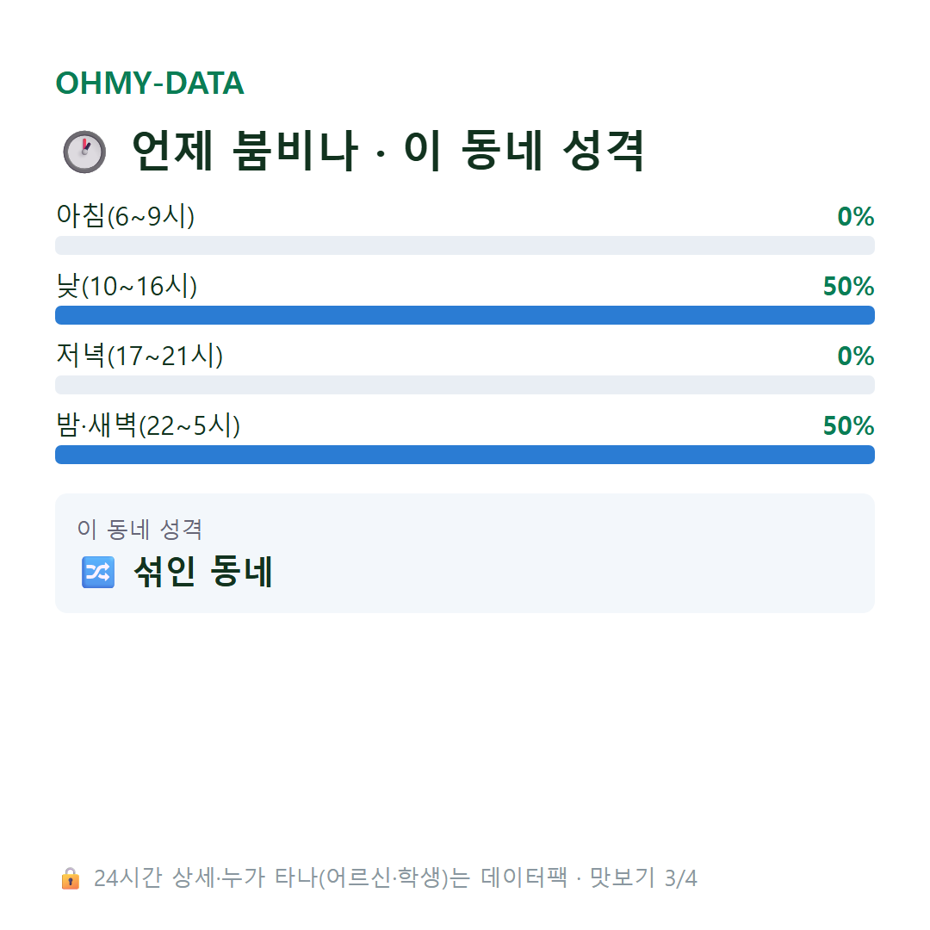The width and height of the screenshot is (930, 930).
Task: Click the clock icon beside the title
Action: [84, 152]
